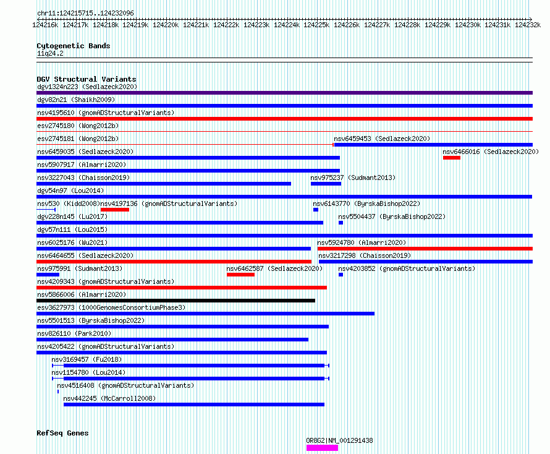Select the dgv82n21 (Shaikh2009) variant label
Viewport: 550px width, 454px height.
[x=76, y=100]
